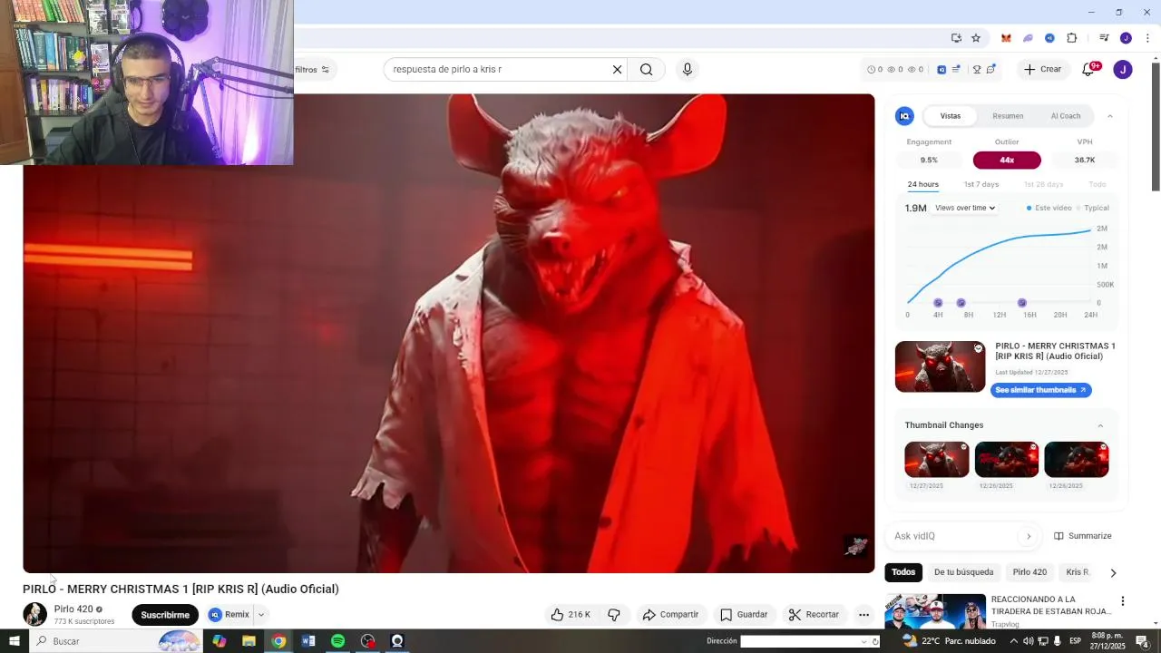Collapse the Thumbnail Changes section
The image size is (1161, 653).
click(1100, 425)
